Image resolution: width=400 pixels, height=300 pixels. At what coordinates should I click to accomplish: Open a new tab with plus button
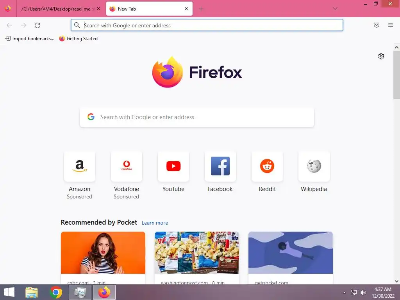coord(201,9)
